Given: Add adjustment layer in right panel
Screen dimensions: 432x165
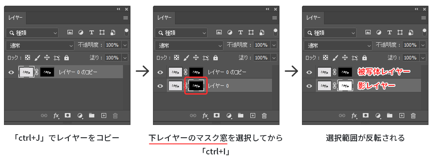Looking at the screenshot, I should [x=378, y=116].
